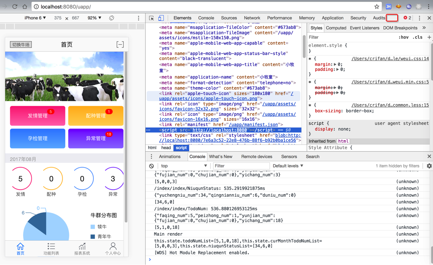The image size is (433, 265).
Task: Open device toolbar more options menu
Action: (x=139, y=18)
